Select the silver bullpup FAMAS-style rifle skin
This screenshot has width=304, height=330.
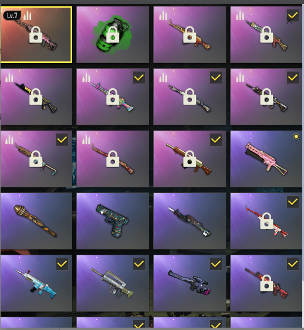[x=113, y=283]
